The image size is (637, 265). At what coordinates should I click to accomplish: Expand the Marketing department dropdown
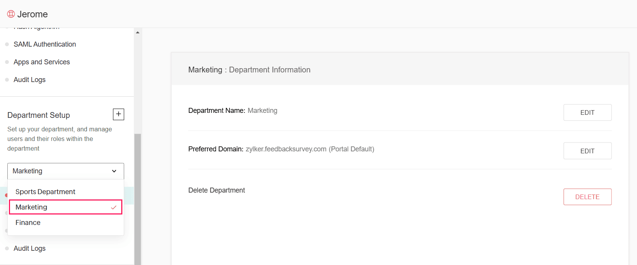pos(66,171)
